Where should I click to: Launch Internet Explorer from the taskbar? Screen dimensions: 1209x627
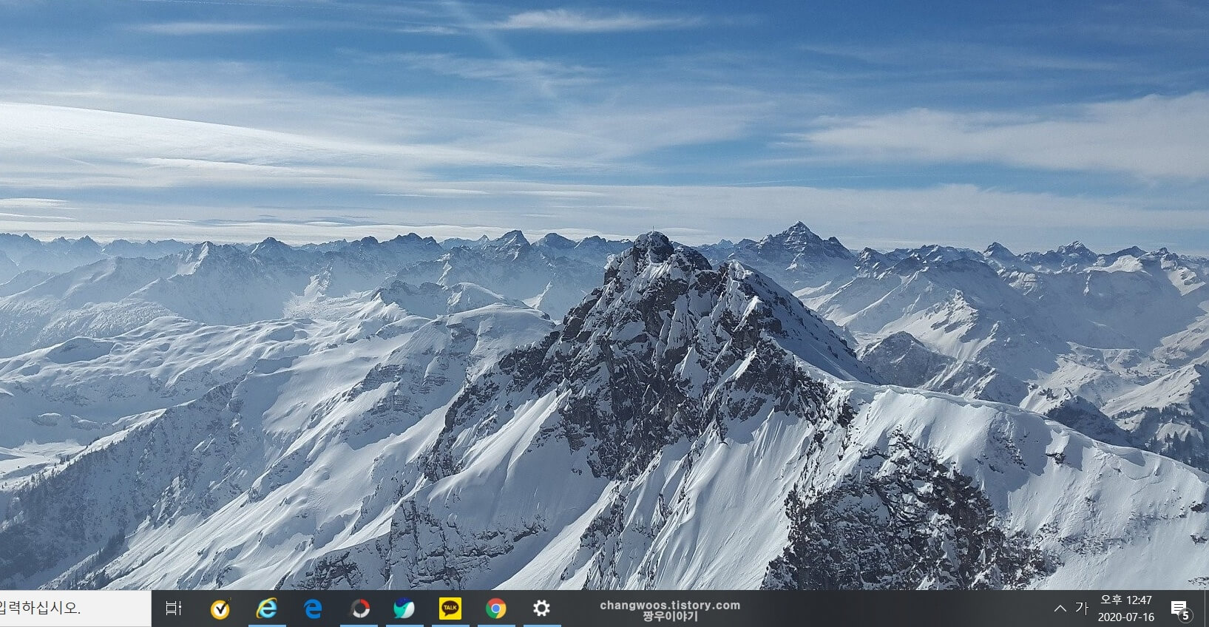click(266, 609)
